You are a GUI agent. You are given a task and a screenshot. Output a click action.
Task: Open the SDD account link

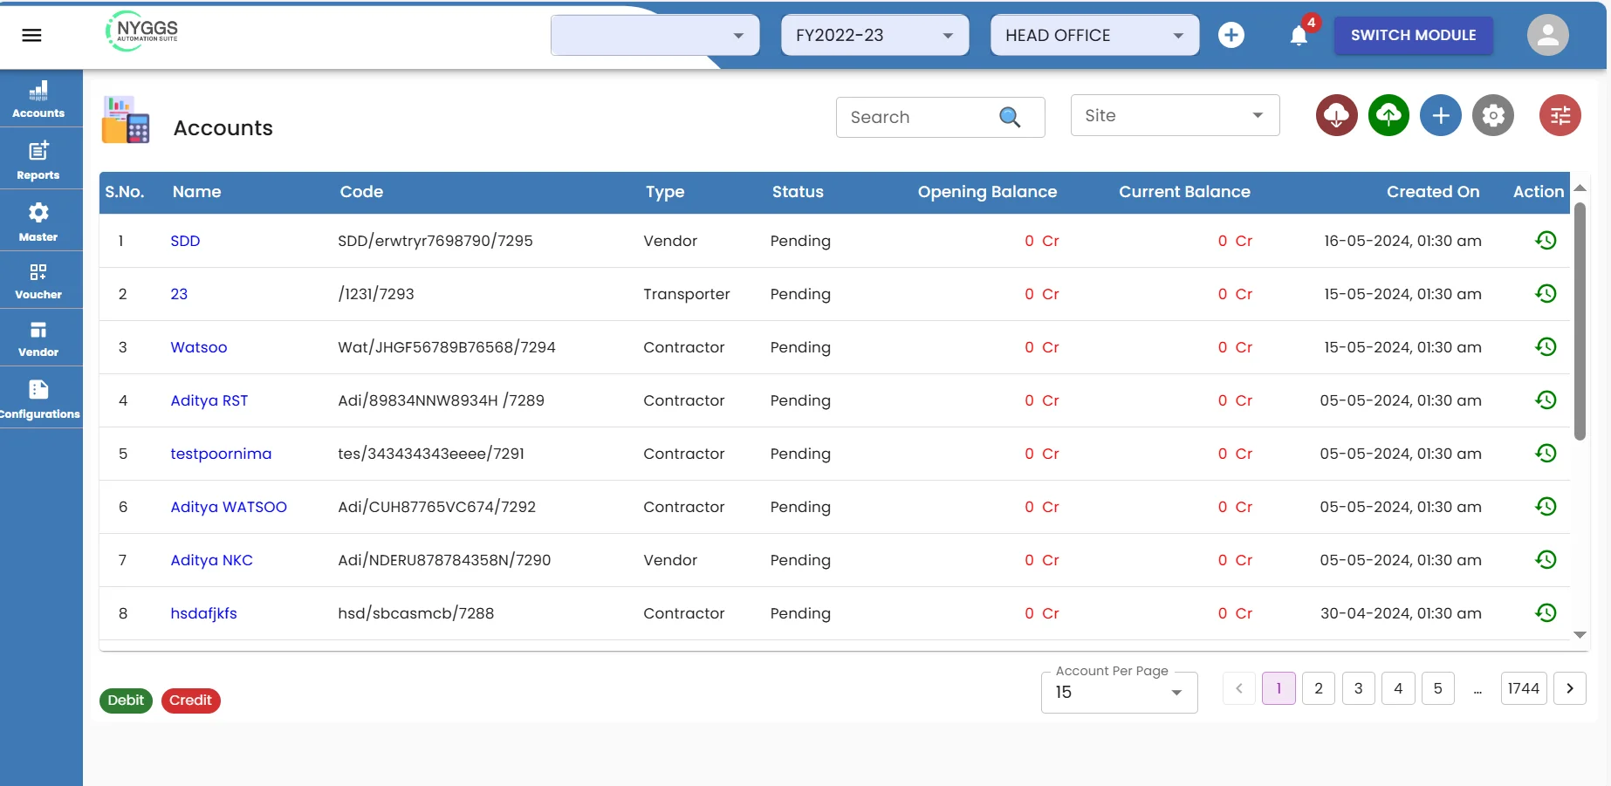click(x=185, y=241)
